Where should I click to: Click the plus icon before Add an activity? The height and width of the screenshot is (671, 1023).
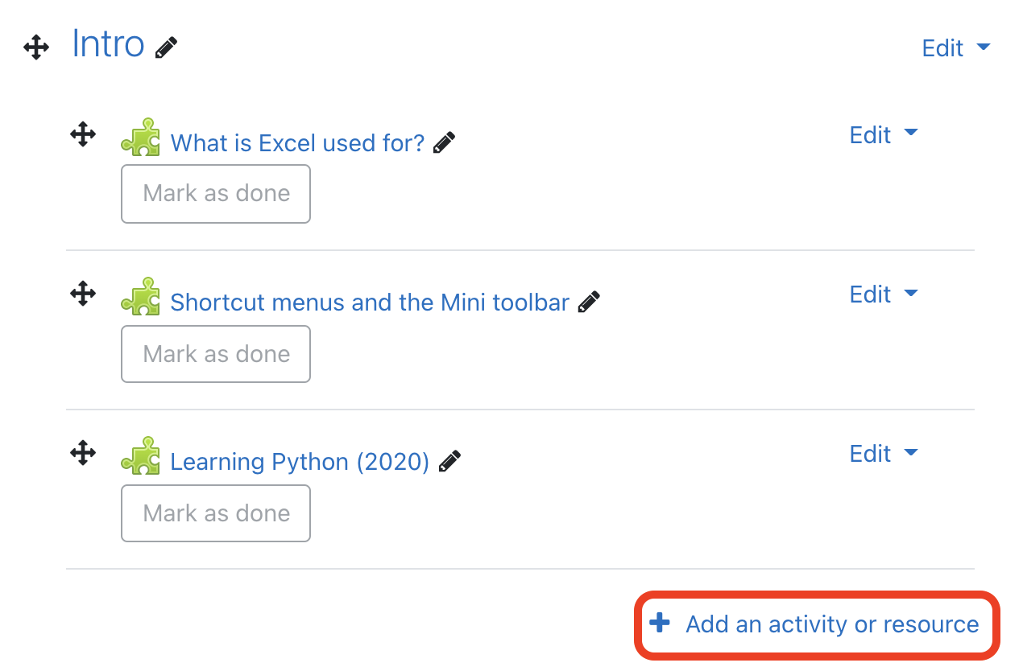point(660,624)
